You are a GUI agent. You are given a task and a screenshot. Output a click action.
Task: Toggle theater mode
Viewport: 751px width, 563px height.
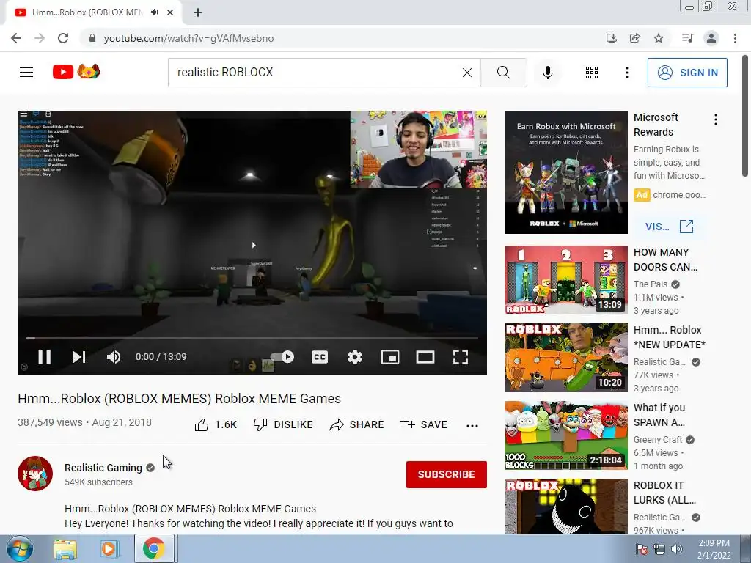[x=425, y=357]
